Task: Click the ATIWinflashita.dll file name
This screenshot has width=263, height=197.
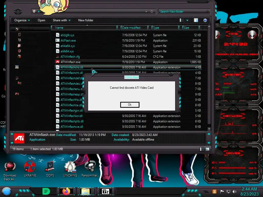Action: [71, 105]
